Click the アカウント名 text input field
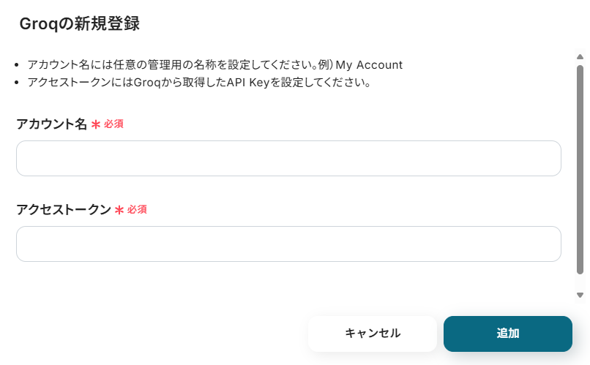Viewport: 590px width, 365px height. pyautogui.click(x=288, y=158)
